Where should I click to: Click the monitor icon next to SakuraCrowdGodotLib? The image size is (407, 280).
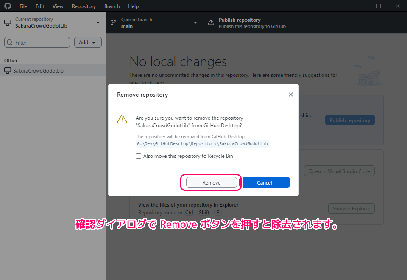[x=8, y=70]
